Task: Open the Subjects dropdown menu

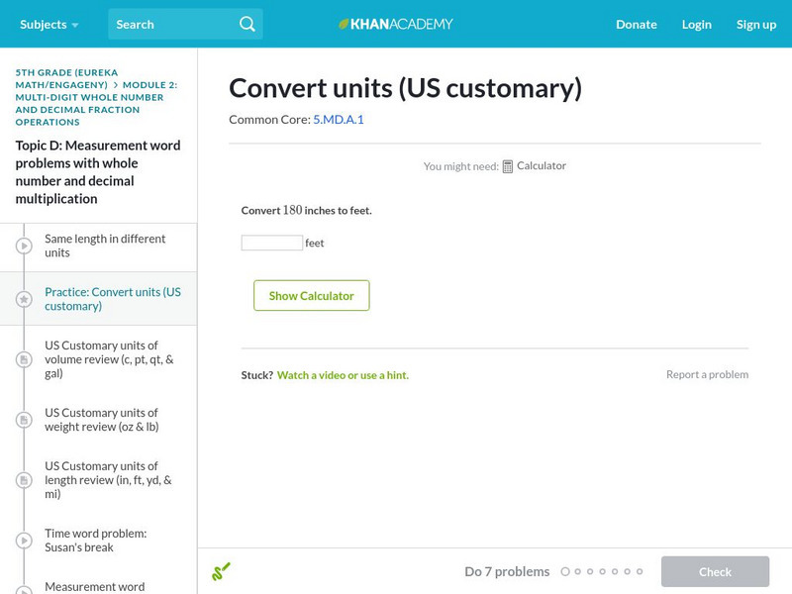Action: [49, 24]
